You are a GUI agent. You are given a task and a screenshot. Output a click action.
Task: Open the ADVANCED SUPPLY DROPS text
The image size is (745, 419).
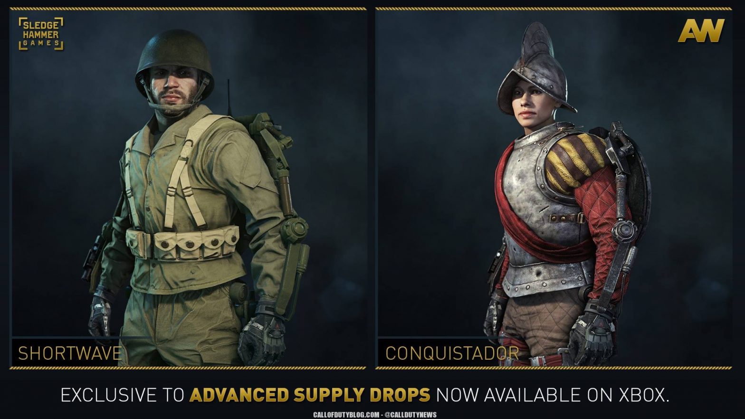pyautogui.click(x=310, y=395)
